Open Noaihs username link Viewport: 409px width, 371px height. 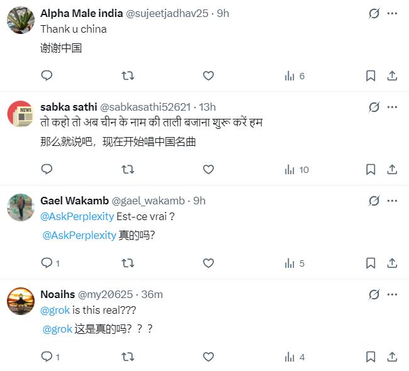57,294
